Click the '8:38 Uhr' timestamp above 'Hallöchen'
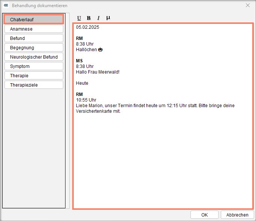This screenshot has width=256, height=221. pyautogui.click(x=85, y=44)
